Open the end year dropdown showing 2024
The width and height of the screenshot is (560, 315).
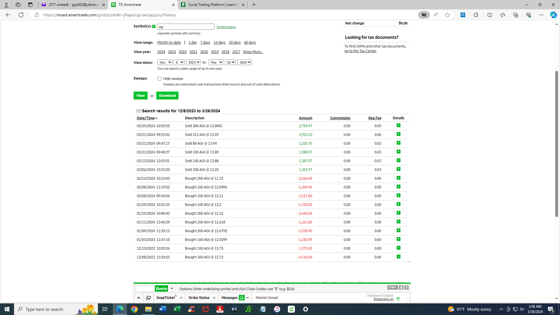(x=244, y=62)
